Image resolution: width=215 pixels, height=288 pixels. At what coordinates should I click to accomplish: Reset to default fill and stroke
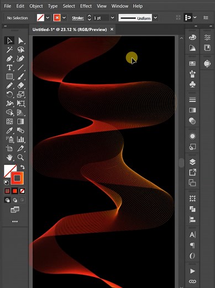pos(6,182)
